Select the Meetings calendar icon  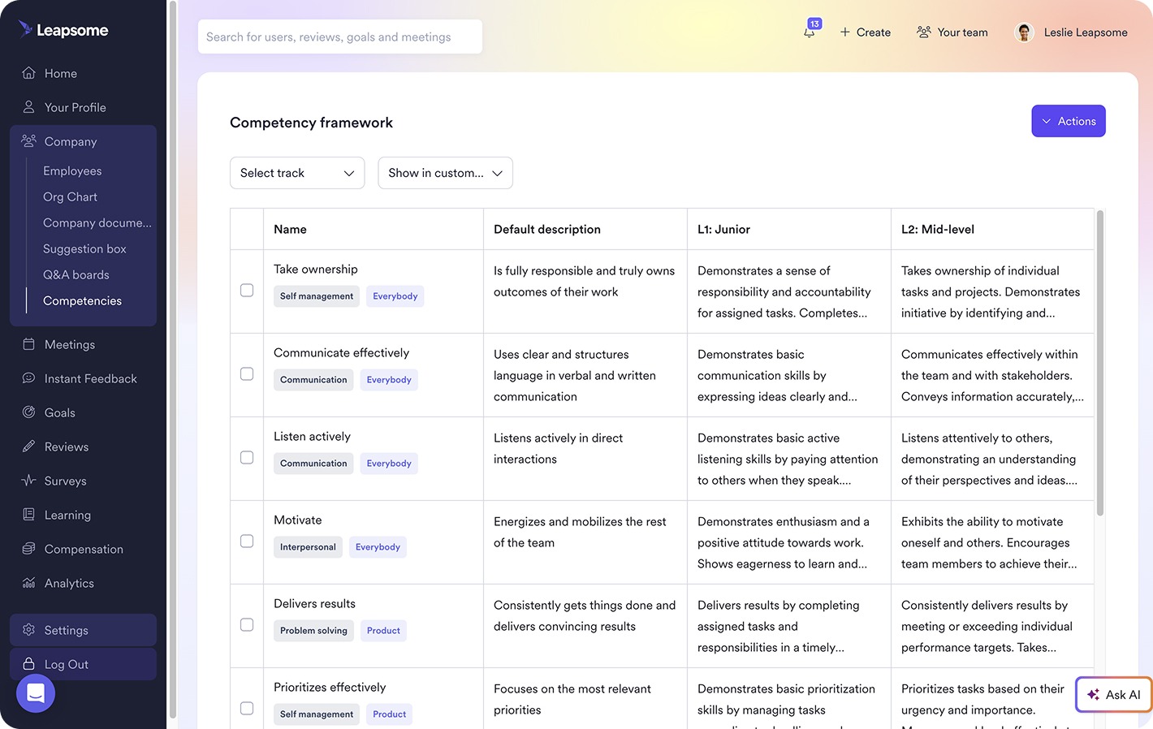pos(28,344)
